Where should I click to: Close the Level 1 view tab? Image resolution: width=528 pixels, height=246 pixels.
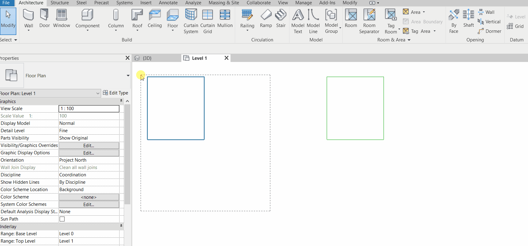(x=227, y=58)
